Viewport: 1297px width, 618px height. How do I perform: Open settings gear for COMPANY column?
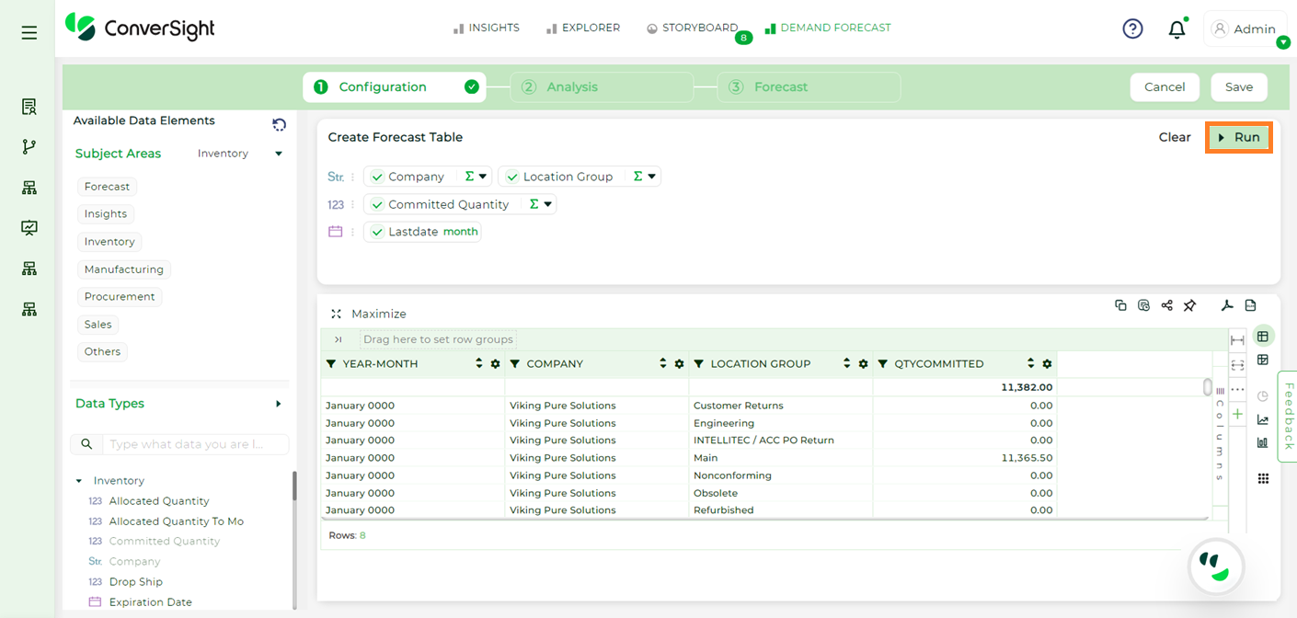point(679,364)
